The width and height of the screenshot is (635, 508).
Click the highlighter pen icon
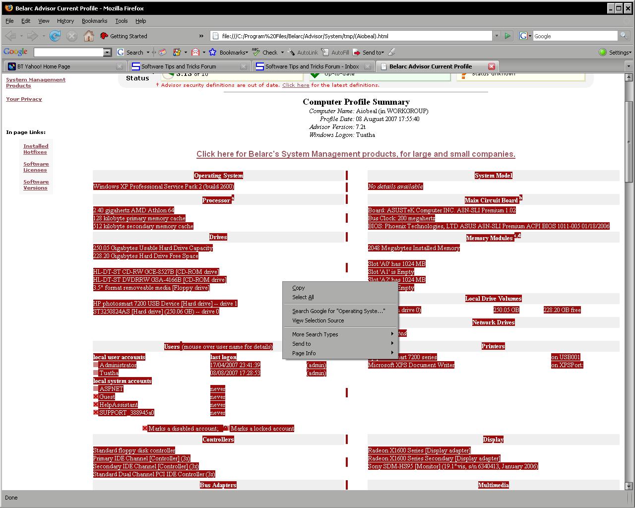pos(391,52)
